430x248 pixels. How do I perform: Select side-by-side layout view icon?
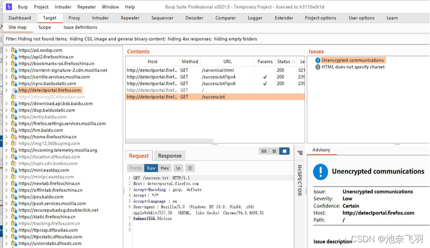(x=264, y=151)
